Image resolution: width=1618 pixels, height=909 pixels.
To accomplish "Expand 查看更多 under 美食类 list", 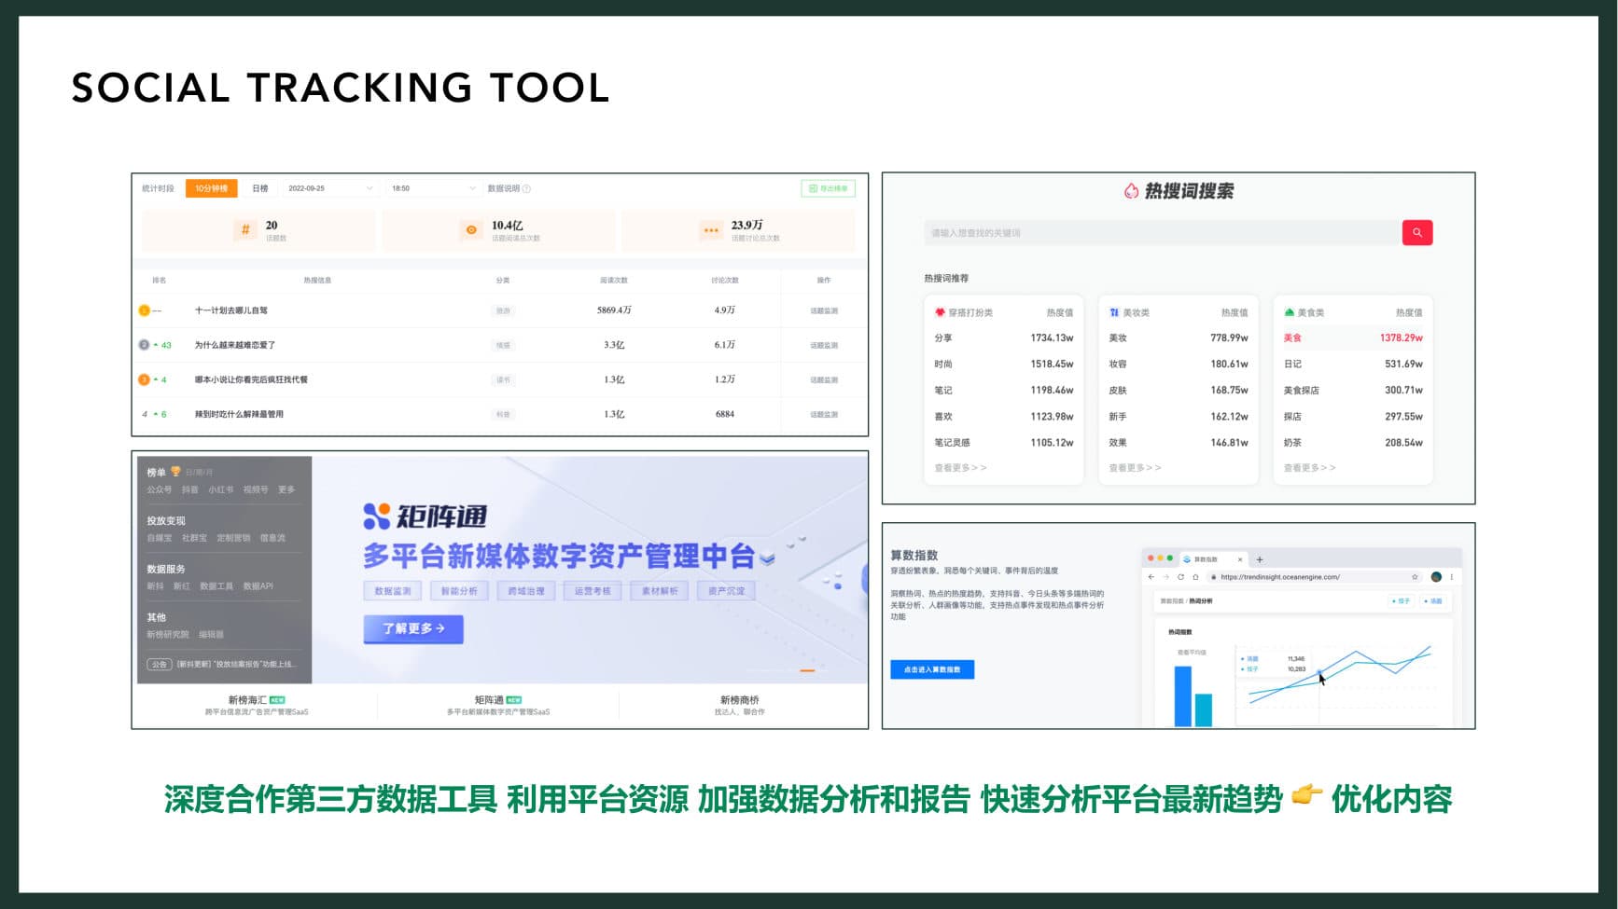I will point(1309,468).
